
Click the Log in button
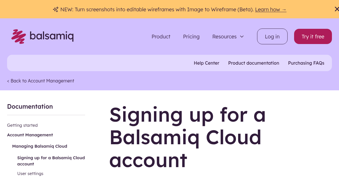(x=272, y=36)
